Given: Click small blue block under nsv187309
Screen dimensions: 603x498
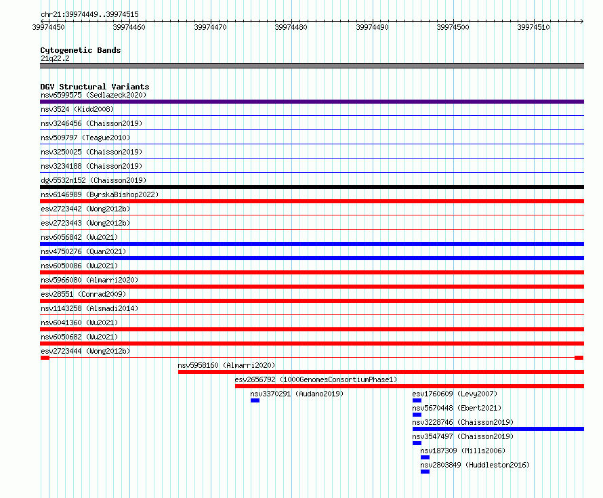Looking at the screenshot, I should [x=425, y=457].
